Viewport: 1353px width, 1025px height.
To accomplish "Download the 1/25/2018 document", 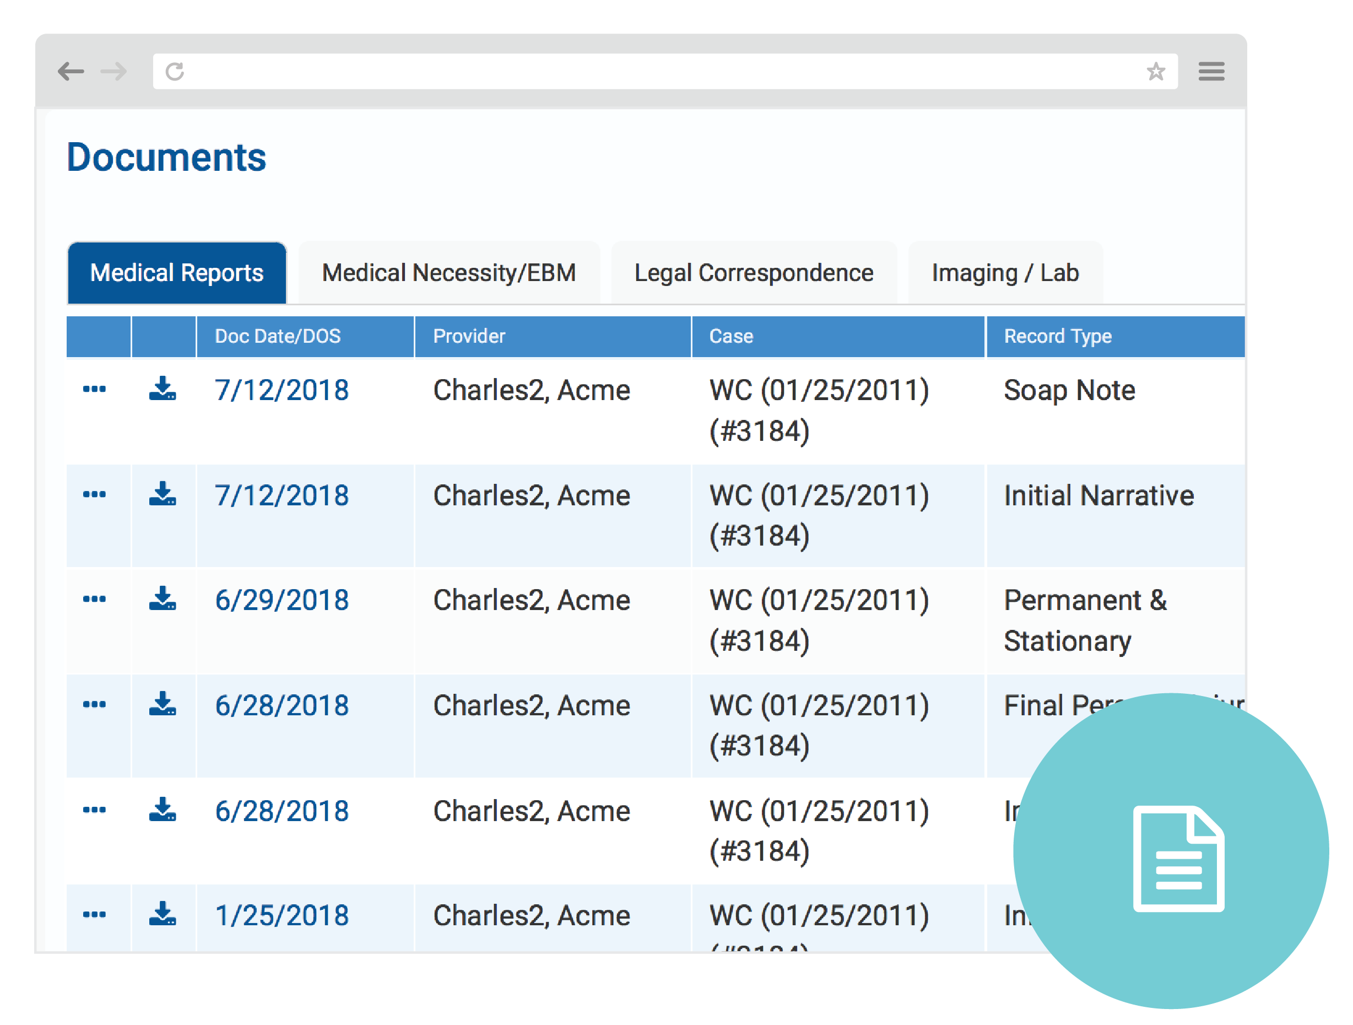I will (x=162, y=914).
